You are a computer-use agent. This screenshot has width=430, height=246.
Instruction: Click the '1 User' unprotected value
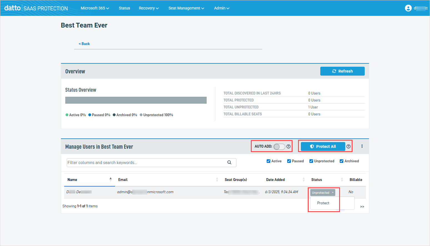pyautogui.click(x=313, y=107)
